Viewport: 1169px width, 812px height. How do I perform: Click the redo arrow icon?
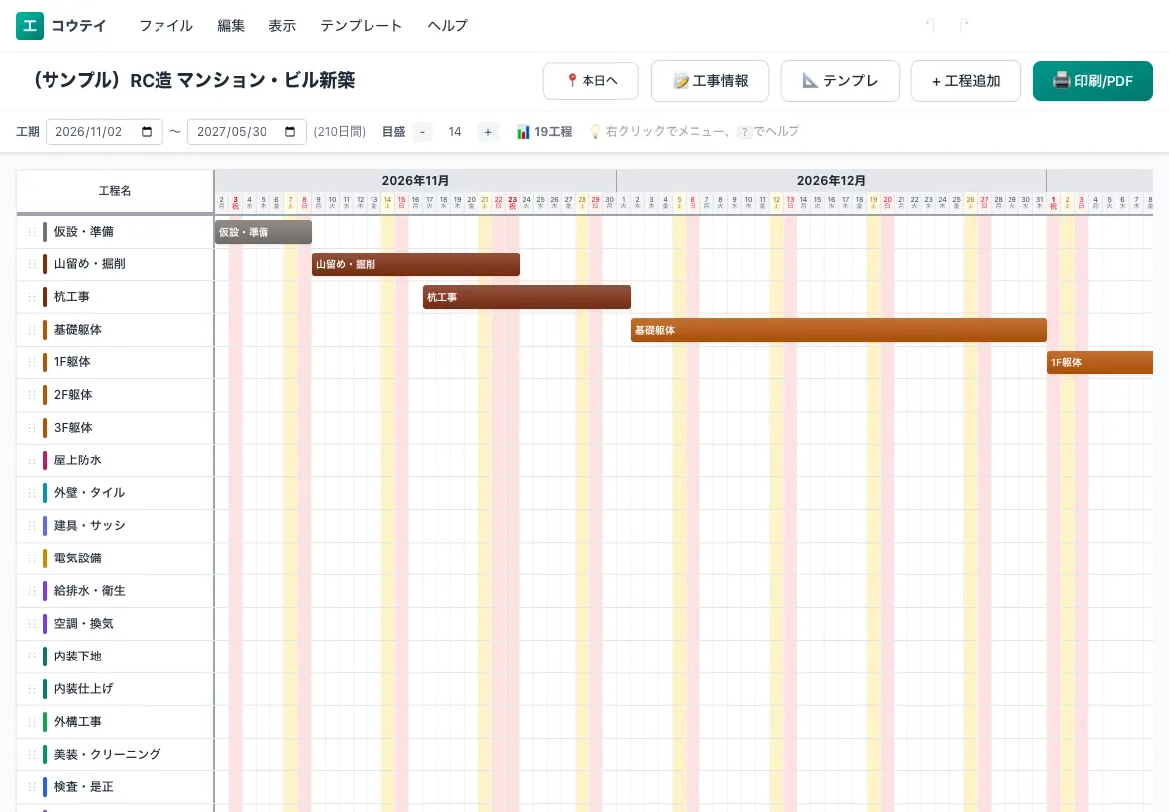(963, 26)
